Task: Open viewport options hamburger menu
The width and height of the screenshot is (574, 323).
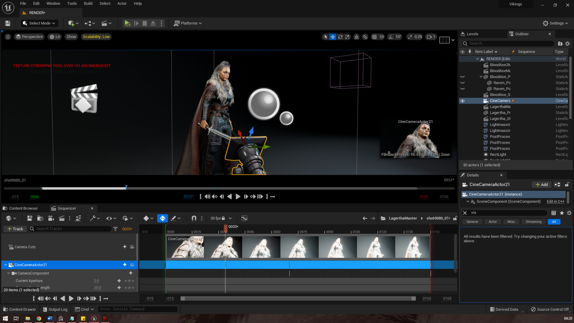Action: pyautogui.click(x=8, y=37)
